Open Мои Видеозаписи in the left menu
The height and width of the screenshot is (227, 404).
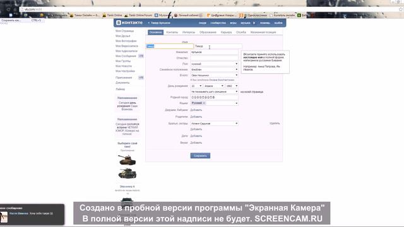[127, 46]
